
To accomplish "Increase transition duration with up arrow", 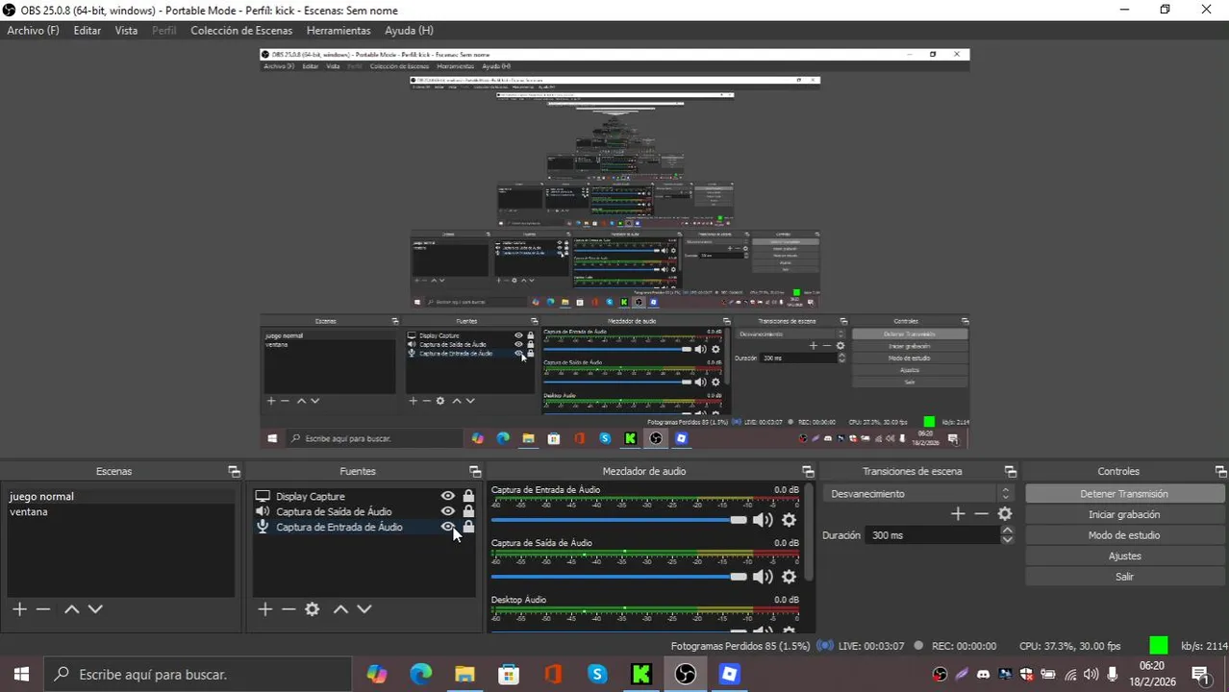I will 1007,531.
